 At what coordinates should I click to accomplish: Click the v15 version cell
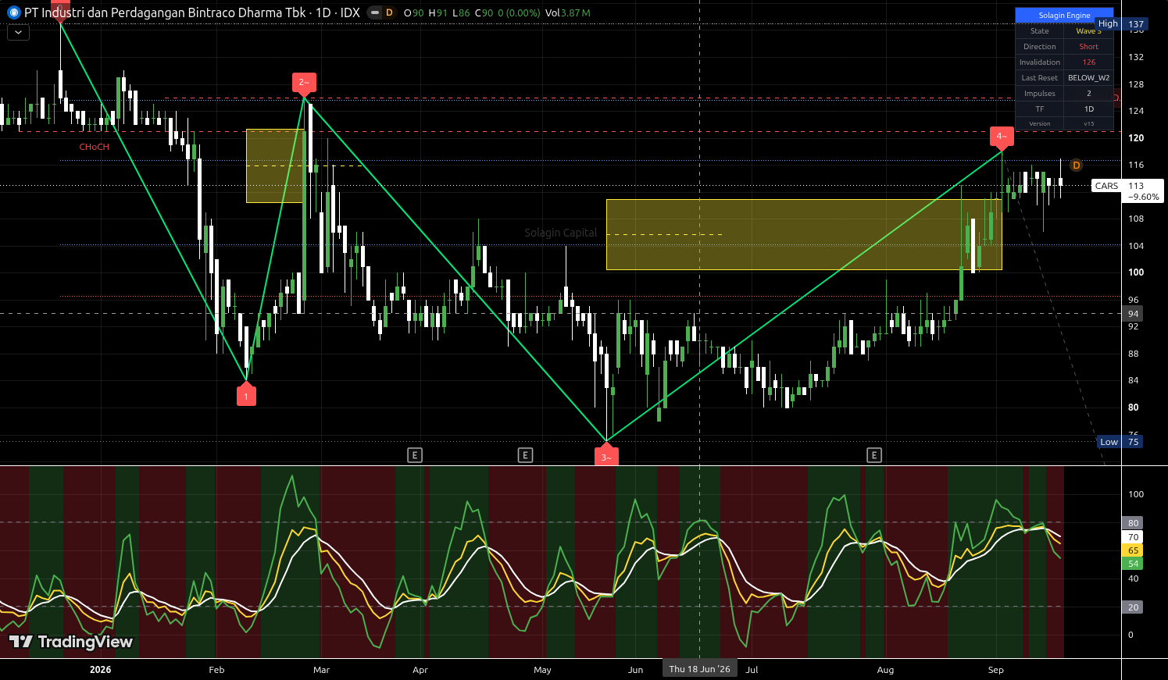coord(1089,123)
